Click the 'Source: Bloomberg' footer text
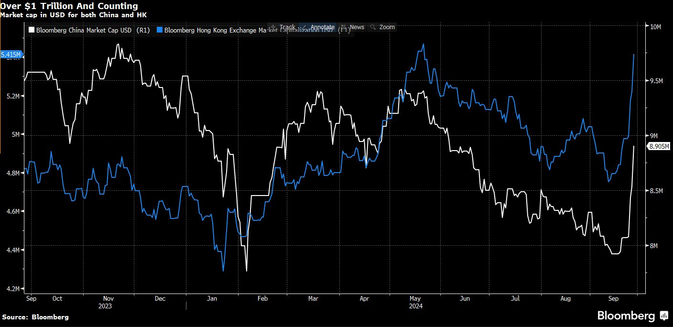The image size is (673, 327). pos(35,316)
